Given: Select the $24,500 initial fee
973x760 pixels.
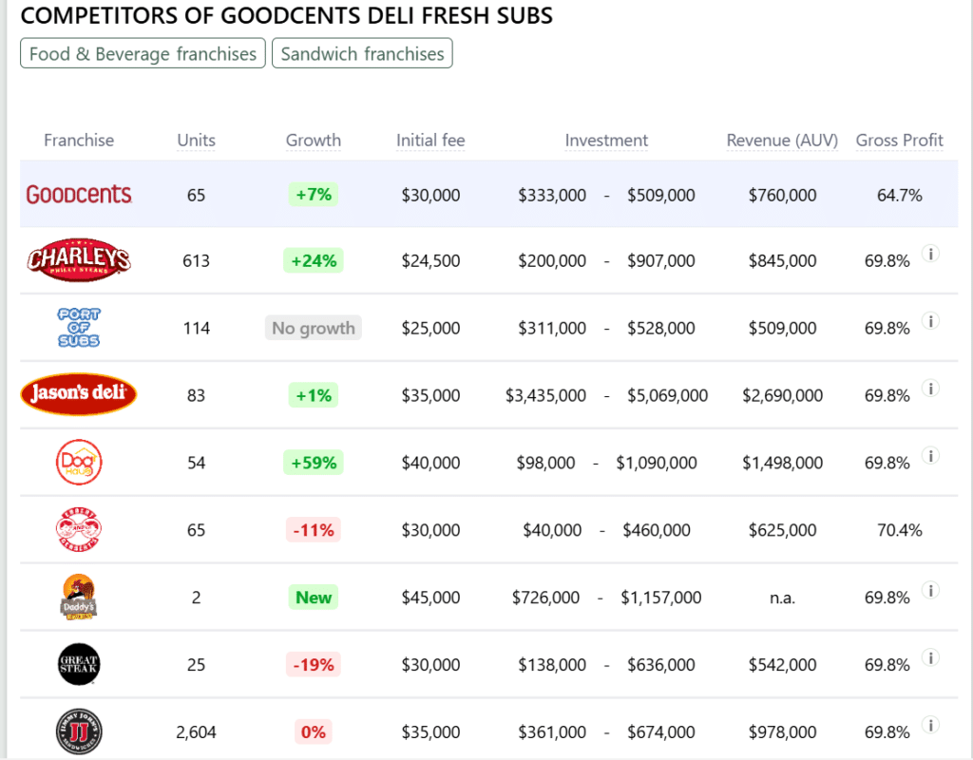Looking at the screenshot, I should click(x=430, y=260).
